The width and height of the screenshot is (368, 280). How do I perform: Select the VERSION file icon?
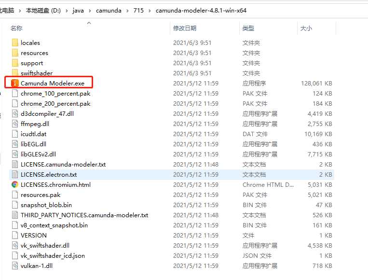(15, 235)
